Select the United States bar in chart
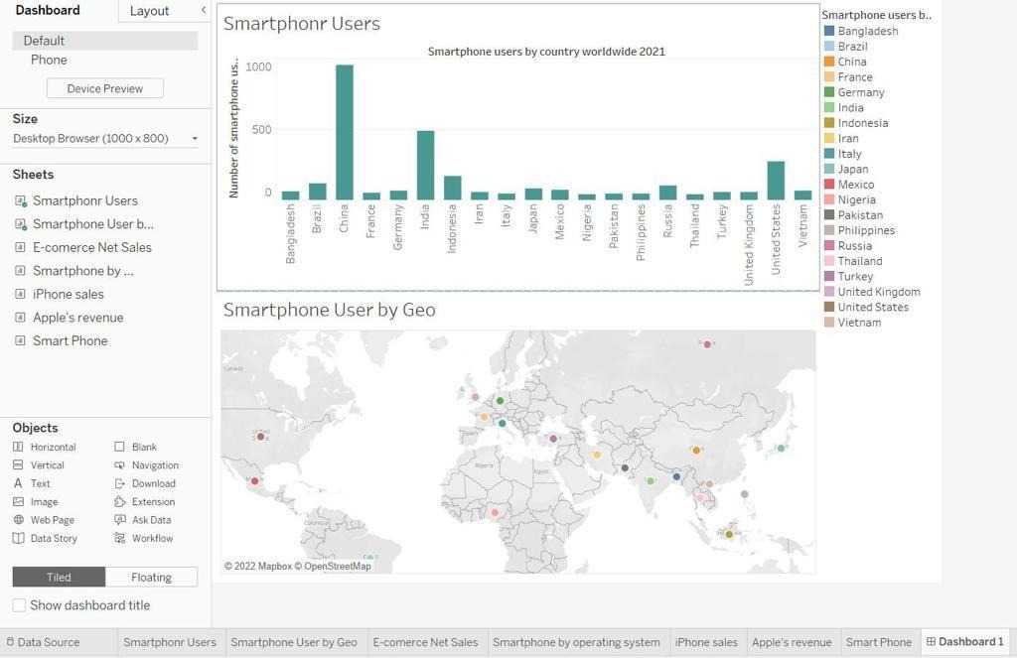 [x=776, y=181]
